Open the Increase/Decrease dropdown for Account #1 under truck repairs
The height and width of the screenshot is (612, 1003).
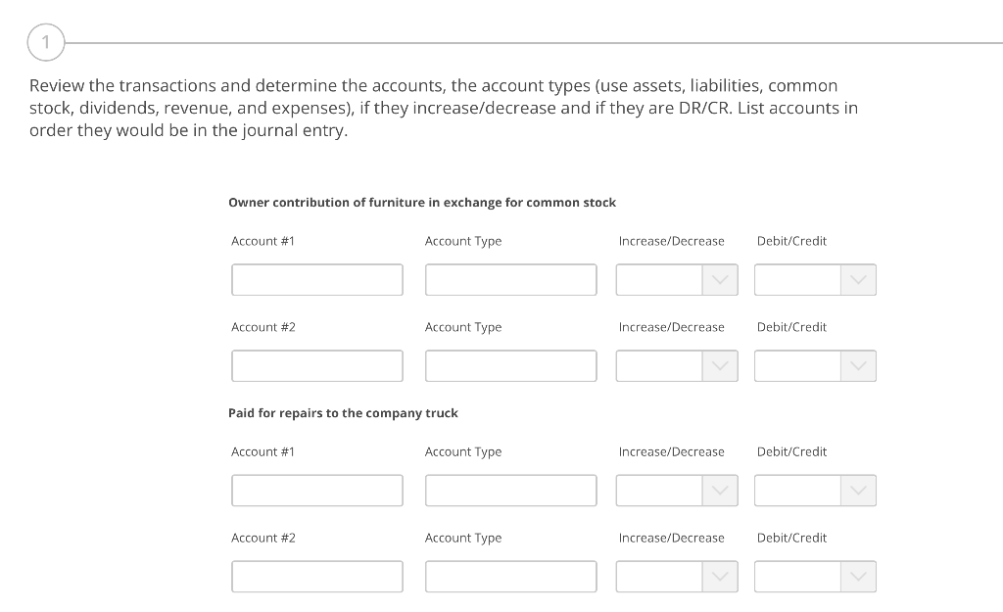point(676,490)
